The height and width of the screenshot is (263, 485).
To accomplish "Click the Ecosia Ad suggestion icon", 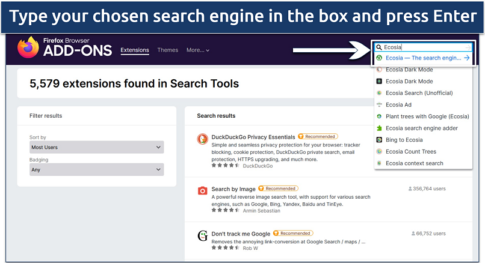I will [379, 104].
